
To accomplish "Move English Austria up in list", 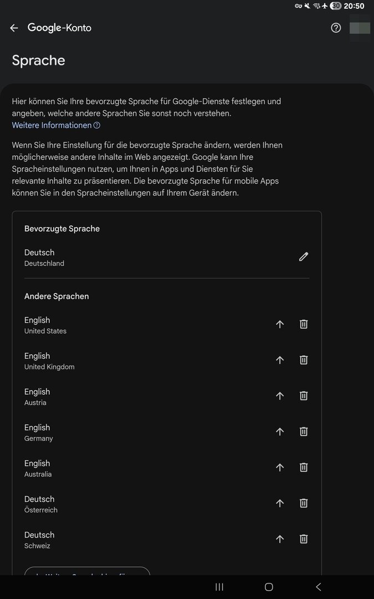I will click(280, 396).
